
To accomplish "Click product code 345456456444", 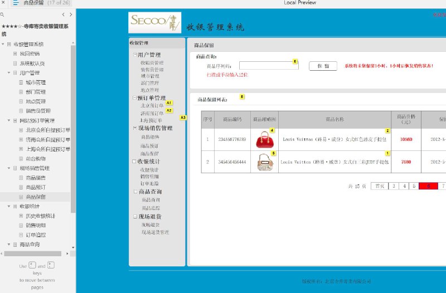I will pos(232,162).
